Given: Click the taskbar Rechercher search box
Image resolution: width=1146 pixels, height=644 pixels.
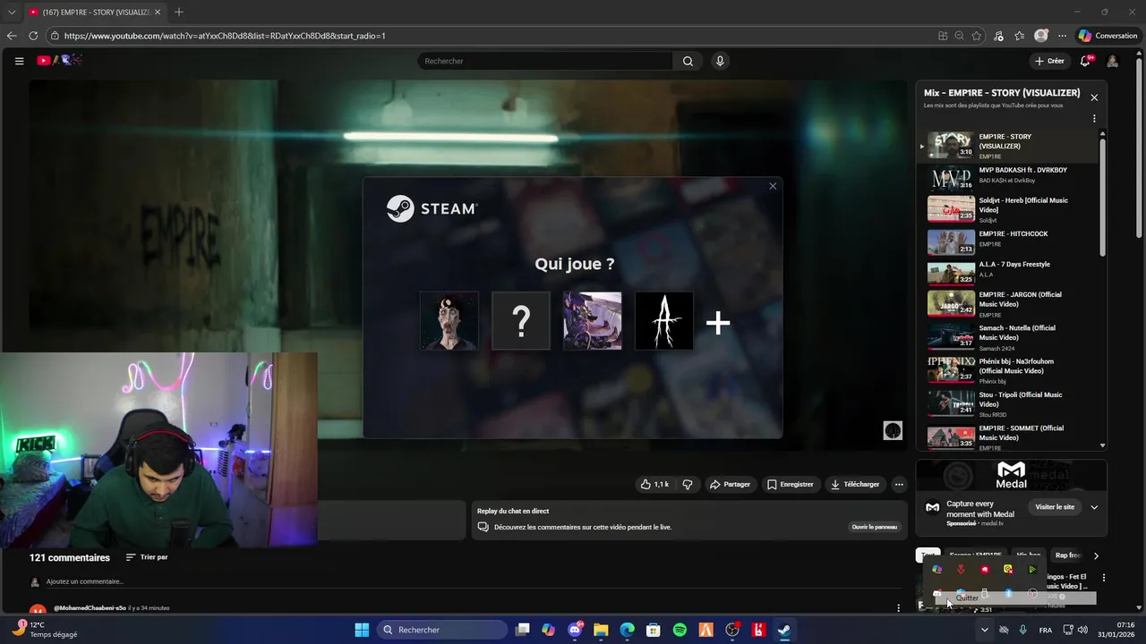Looking at the screenshot, I should click(442, 630).
